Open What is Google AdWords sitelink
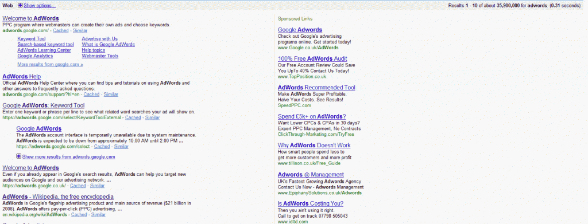This screenshot has width=588, height=224. pyautogui.click(x=109, y=45)
